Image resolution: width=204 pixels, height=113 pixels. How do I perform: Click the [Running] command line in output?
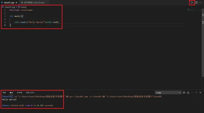coord(82,96)
